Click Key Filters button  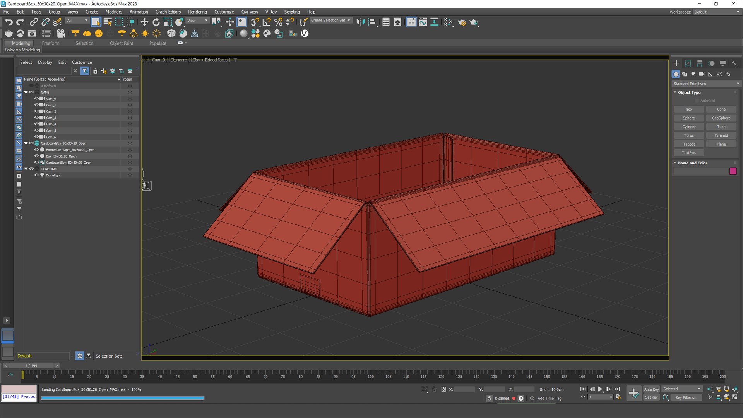click(686, 397)
